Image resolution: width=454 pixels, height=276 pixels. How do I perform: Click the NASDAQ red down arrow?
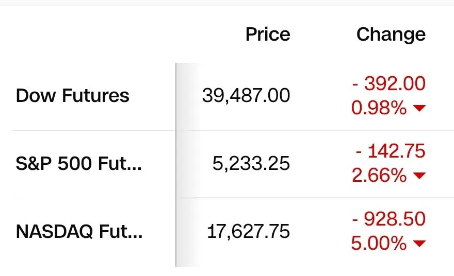[419, 244]
